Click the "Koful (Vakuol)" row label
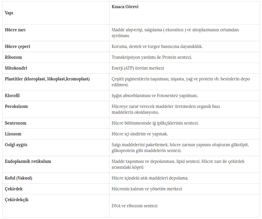262x219 pixels. (x=18, y=178)
